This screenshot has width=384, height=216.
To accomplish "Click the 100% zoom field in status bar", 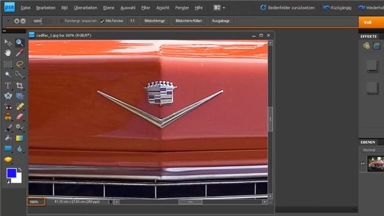I will [36, 202].
